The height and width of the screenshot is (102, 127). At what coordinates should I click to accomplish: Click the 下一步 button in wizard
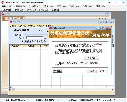(x=92, y=71)
